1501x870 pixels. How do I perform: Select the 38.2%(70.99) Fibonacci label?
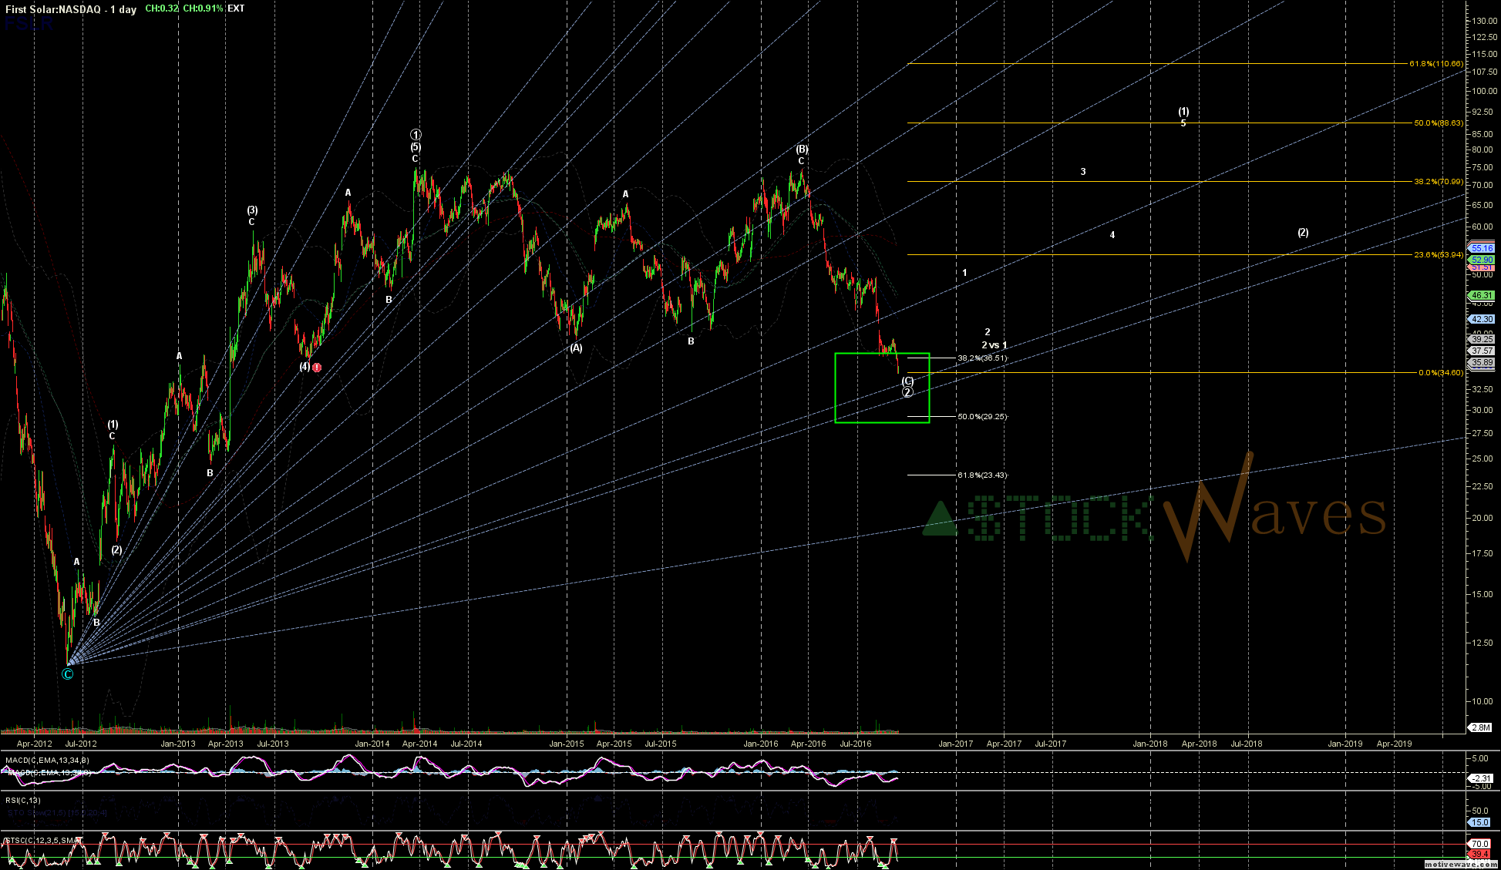point(1438,182)
